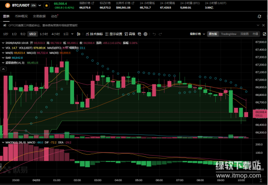
Task: Open the price alert bell icon
Action: pyautogui.click(x=259, y=16)
